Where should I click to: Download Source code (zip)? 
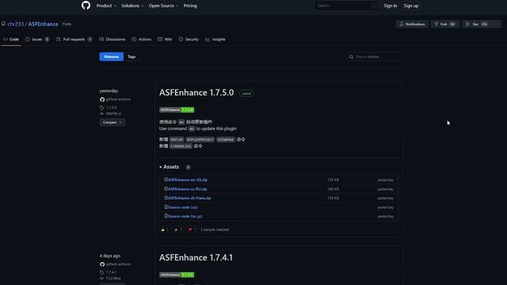click(x=183, y=207)
